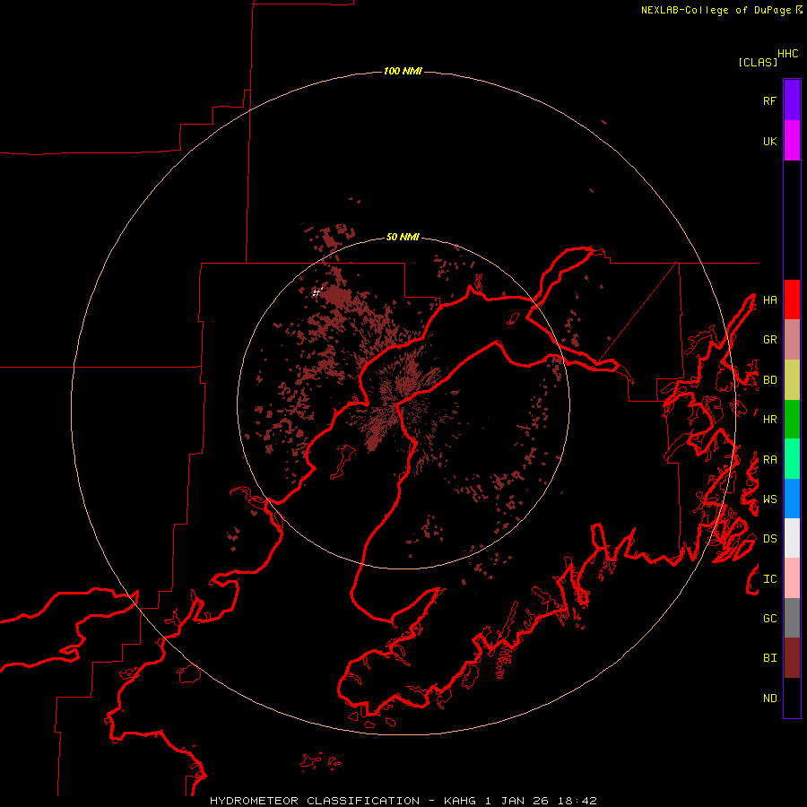
Task: Click the UK legend label
Action: click(769, 141)
